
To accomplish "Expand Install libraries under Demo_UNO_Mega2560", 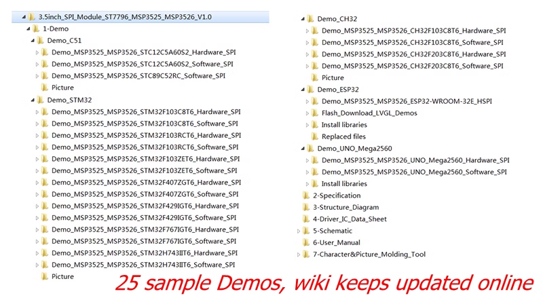I will tap(306, 184).
